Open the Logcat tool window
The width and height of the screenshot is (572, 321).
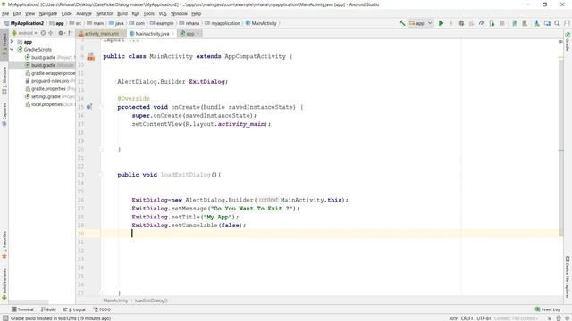pyautogui.click(x=74, y=309)
